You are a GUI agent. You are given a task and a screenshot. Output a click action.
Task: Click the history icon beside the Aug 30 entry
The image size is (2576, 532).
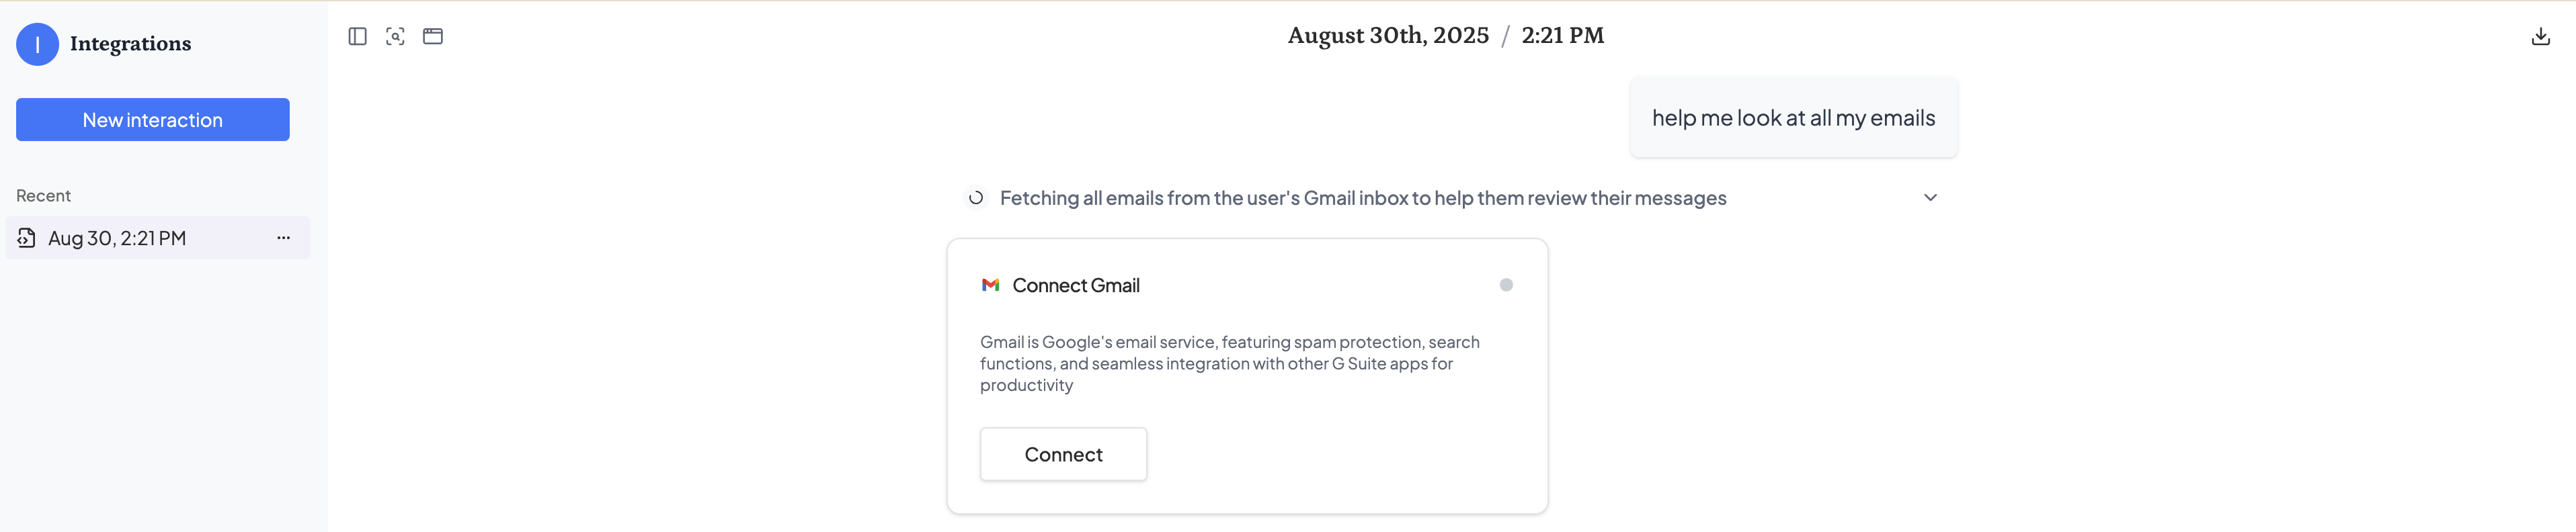click(27, 238)
